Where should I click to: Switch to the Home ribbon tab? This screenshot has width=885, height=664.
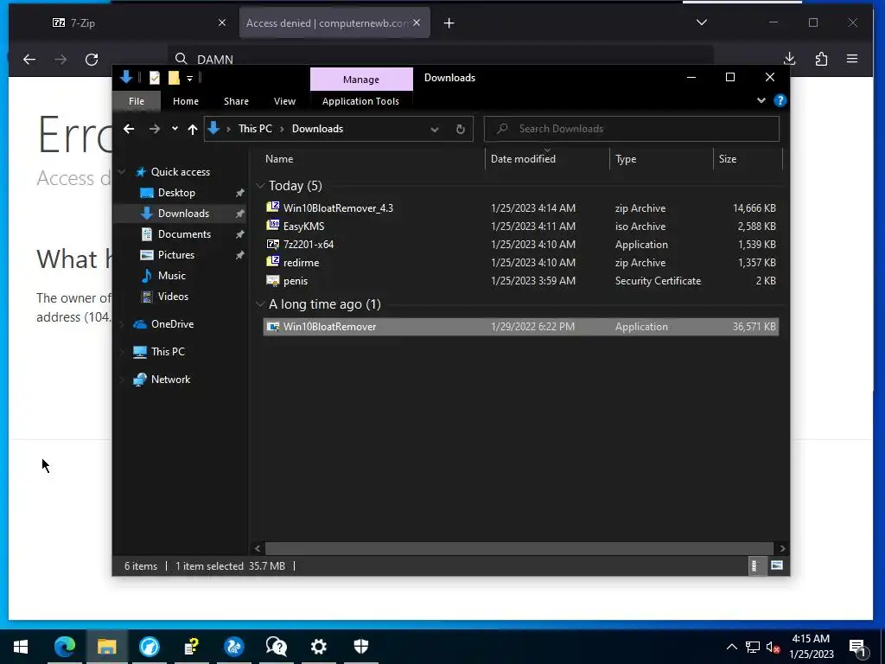(186, 101)
